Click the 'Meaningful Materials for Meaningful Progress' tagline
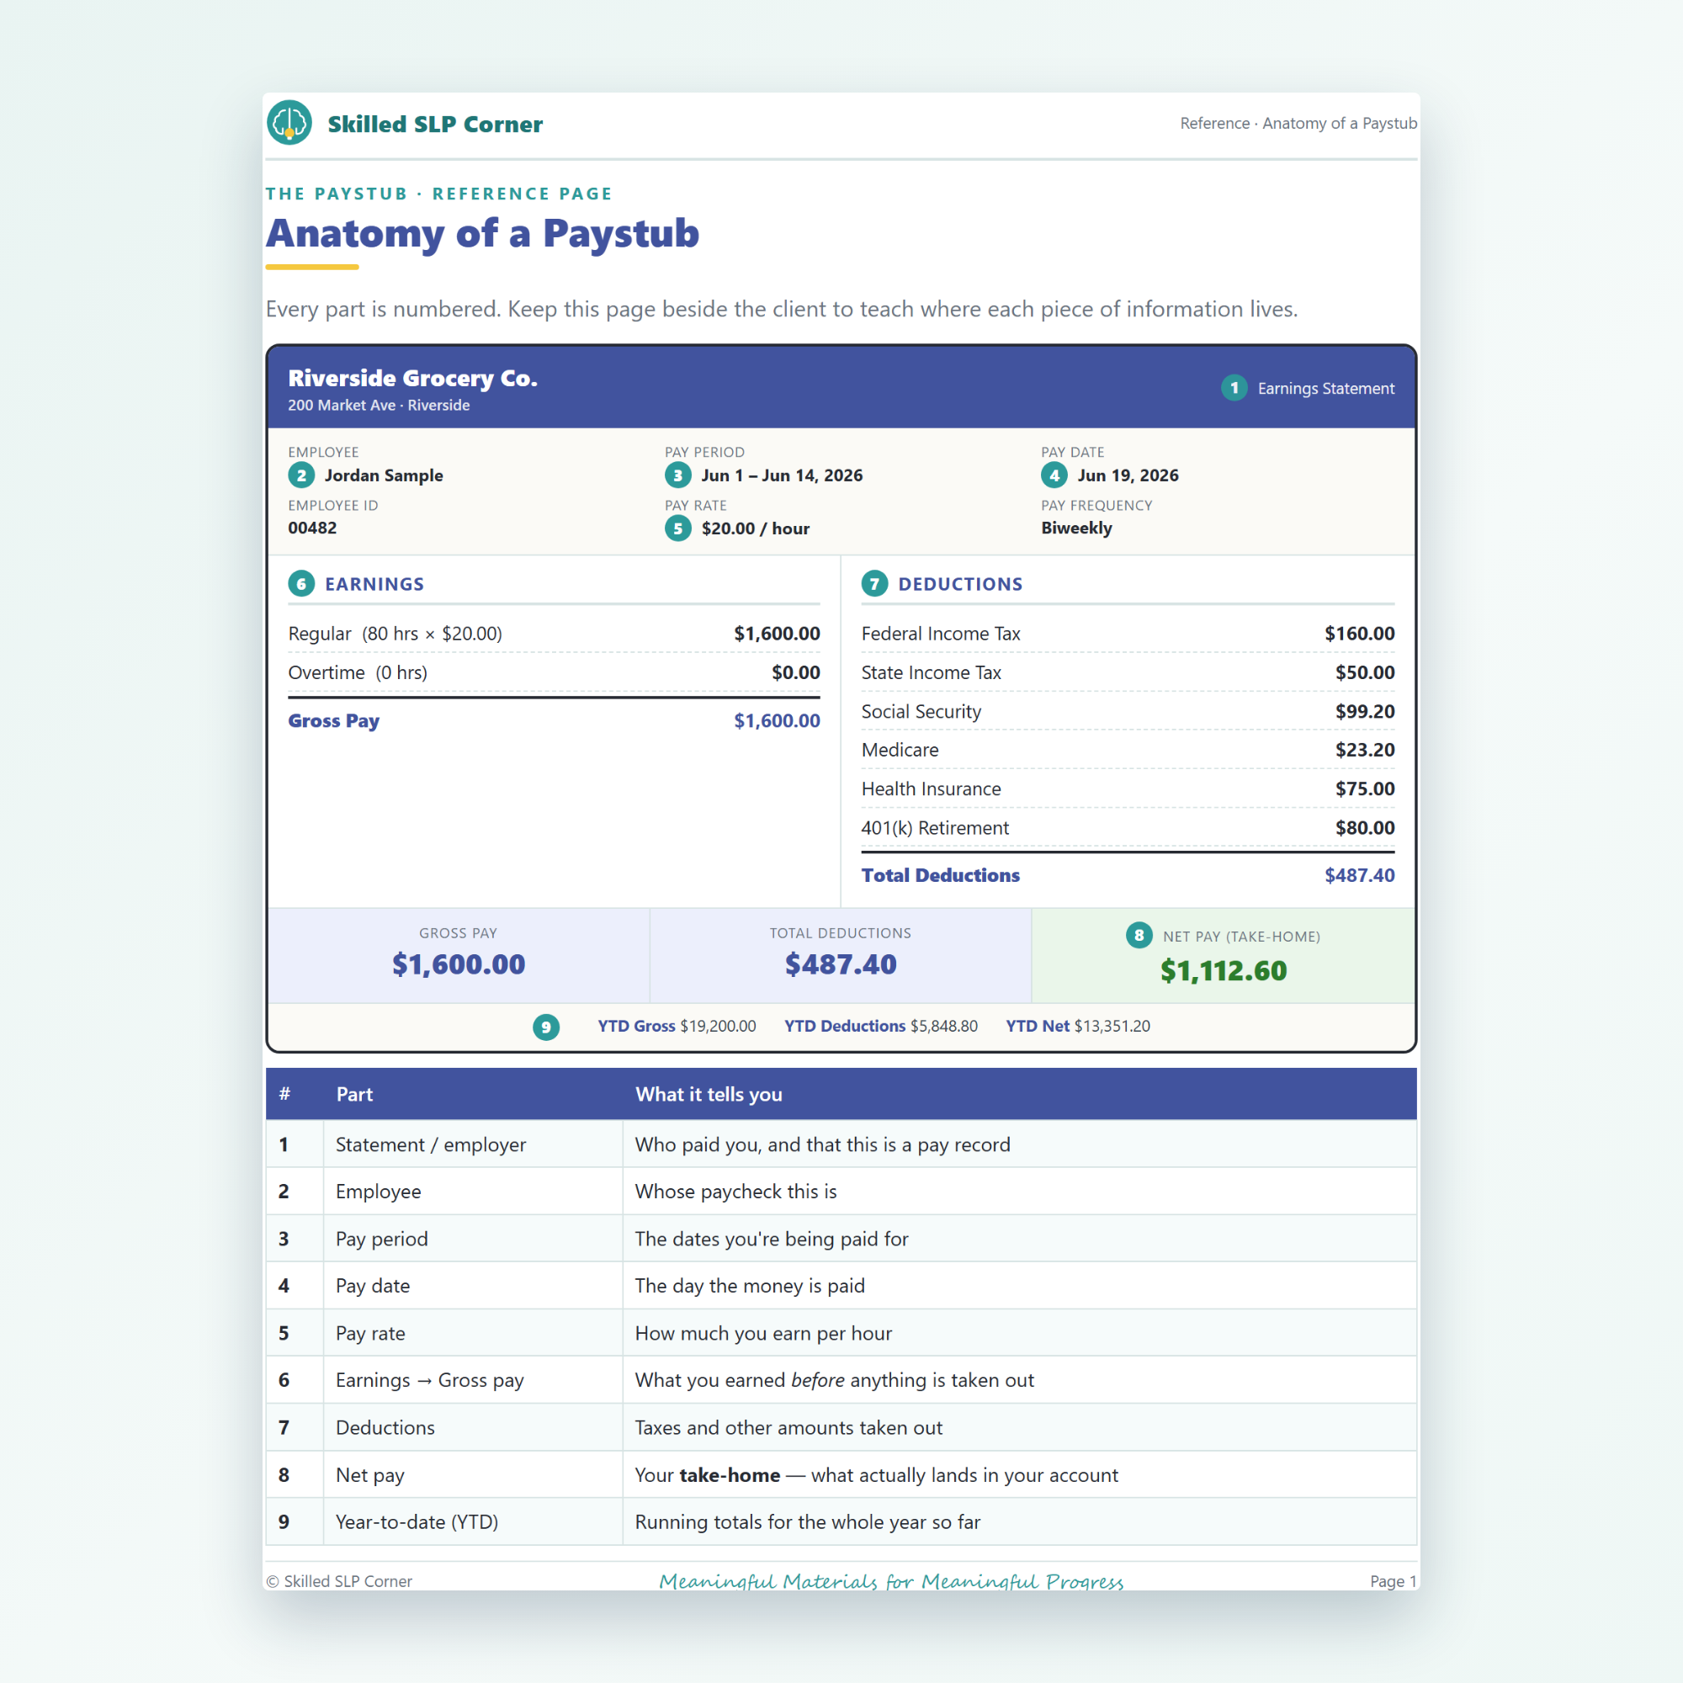The image size is (1683, 1683). tap(891, 1581)
